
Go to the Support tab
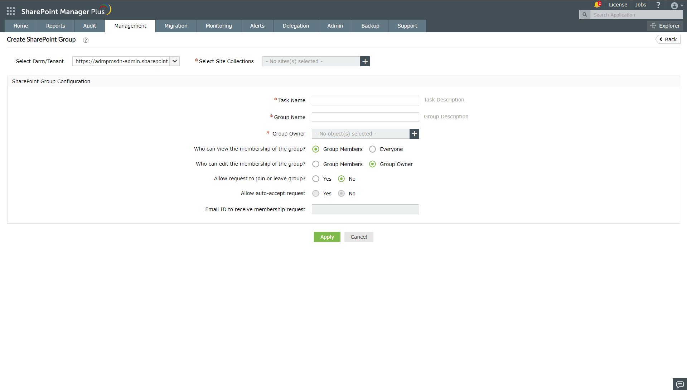point(407,26)
